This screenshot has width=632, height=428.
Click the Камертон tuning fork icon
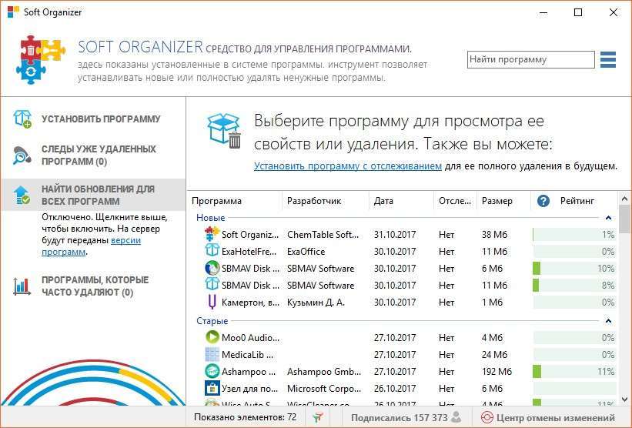point(212,302)
